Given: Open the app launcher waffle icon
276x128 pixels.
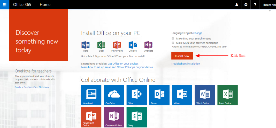Looking at the screenshot, I should [5, 5].
